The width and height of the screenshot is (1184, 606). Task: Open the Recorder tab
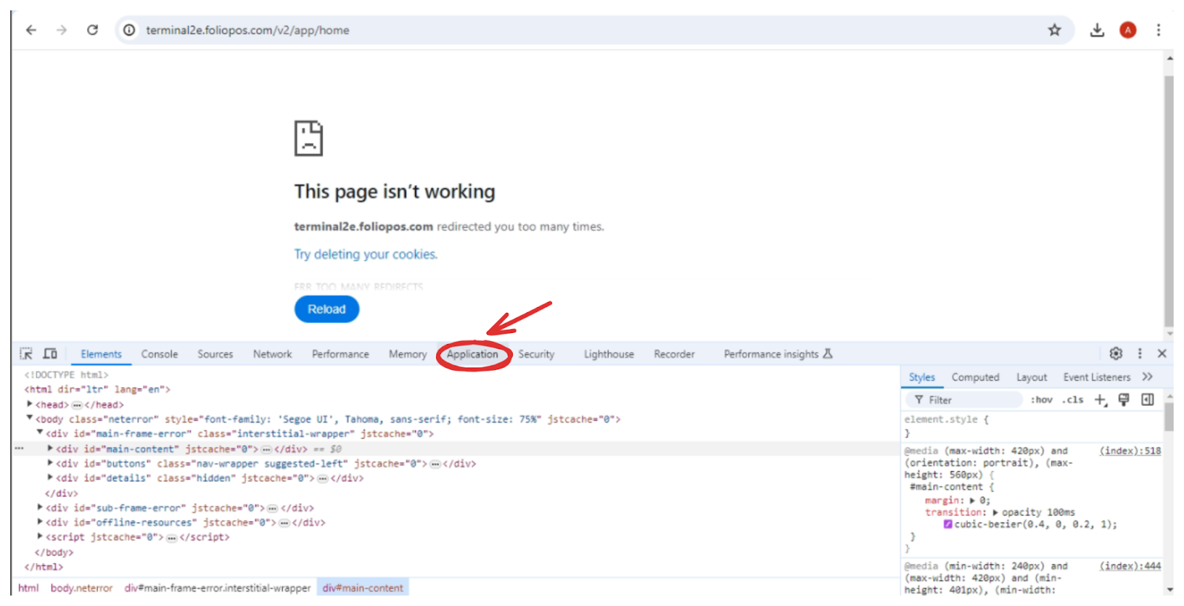click(x=674, y=354)
